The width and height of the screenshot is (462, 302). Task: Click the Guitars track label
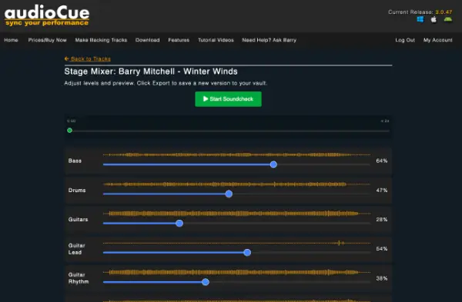pyautogui.click(x=78, y=219)
